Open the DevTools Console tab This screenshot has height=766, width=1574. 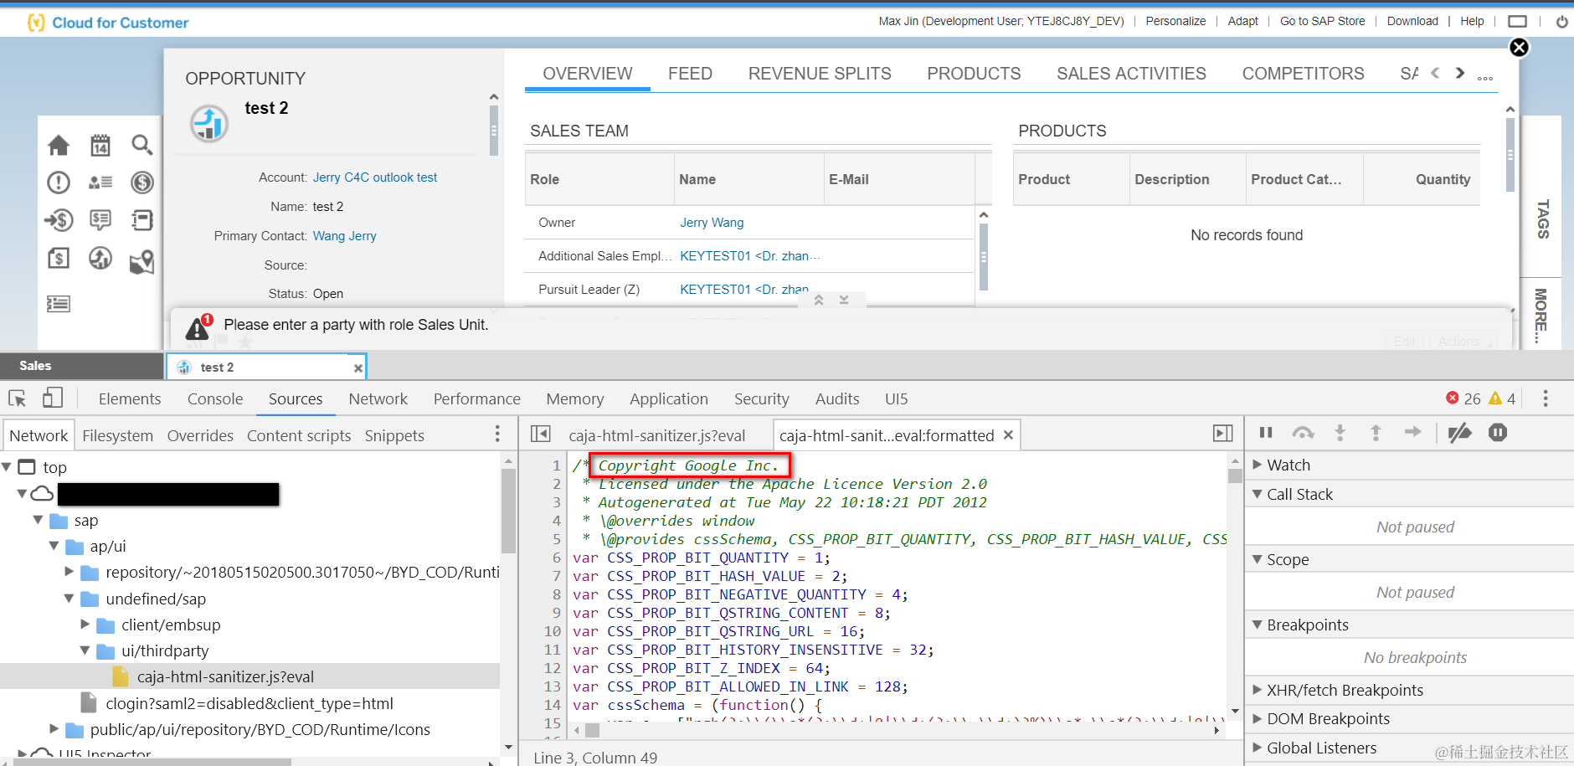(x=215, y=399)
